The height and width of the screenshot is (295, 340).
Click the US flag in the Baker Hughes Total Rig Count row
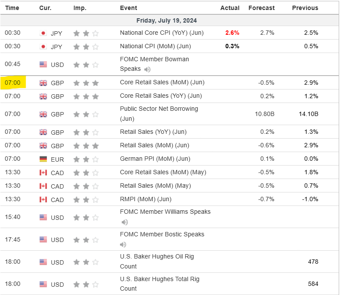[43, 285]
